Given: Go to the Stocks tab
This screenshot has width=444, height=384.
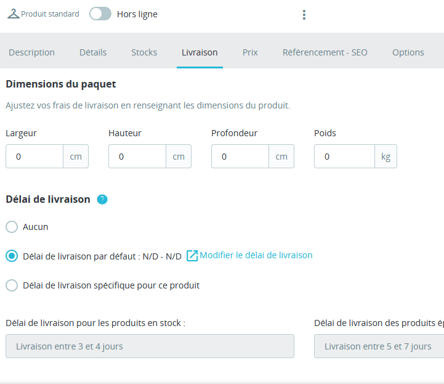Looking at the screenshot, I should click(x=144, y=52).
